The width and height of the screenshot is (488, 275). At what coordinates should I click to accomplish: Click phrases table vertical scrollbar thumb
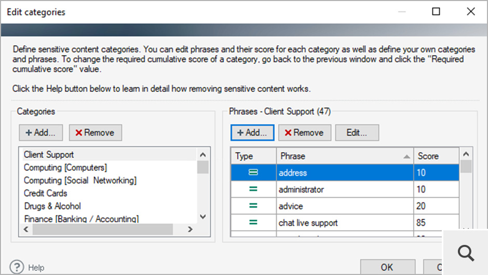point(466,167)
